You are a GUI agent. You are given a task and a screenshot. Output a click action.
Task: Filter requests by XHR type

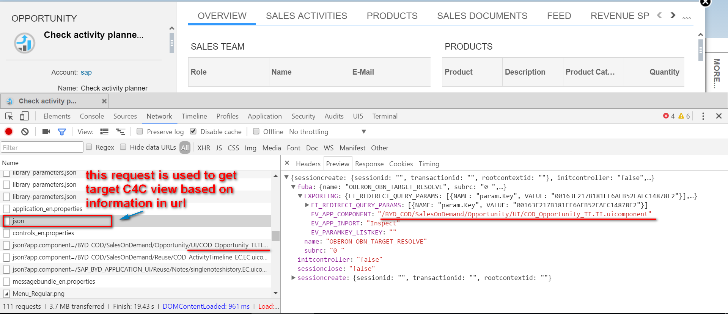point(204,148)
